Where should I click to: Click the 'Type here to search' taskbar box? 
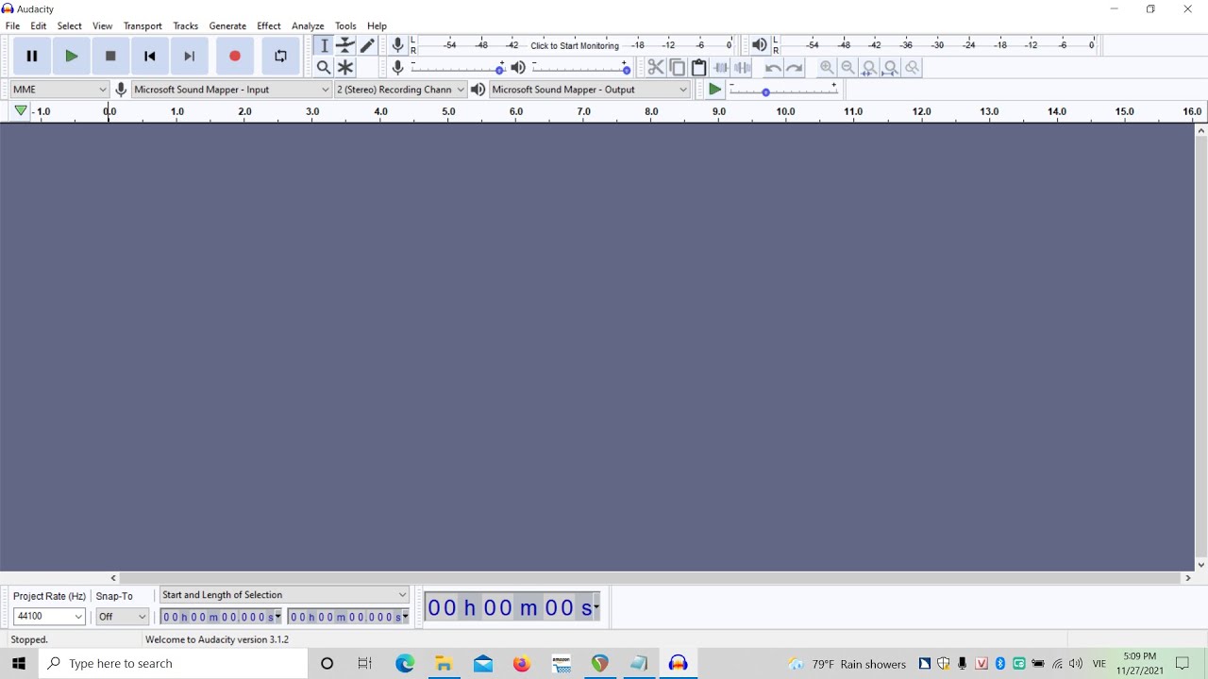[x=174, y=664]
